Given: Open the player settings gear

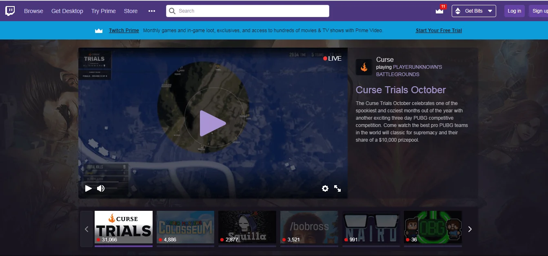Looking at the screenshot, I should pos(325,188).
